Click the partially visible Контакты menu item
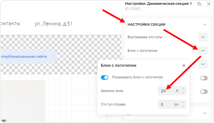Screen dimensions: 214x123 (x=10, y=23)
